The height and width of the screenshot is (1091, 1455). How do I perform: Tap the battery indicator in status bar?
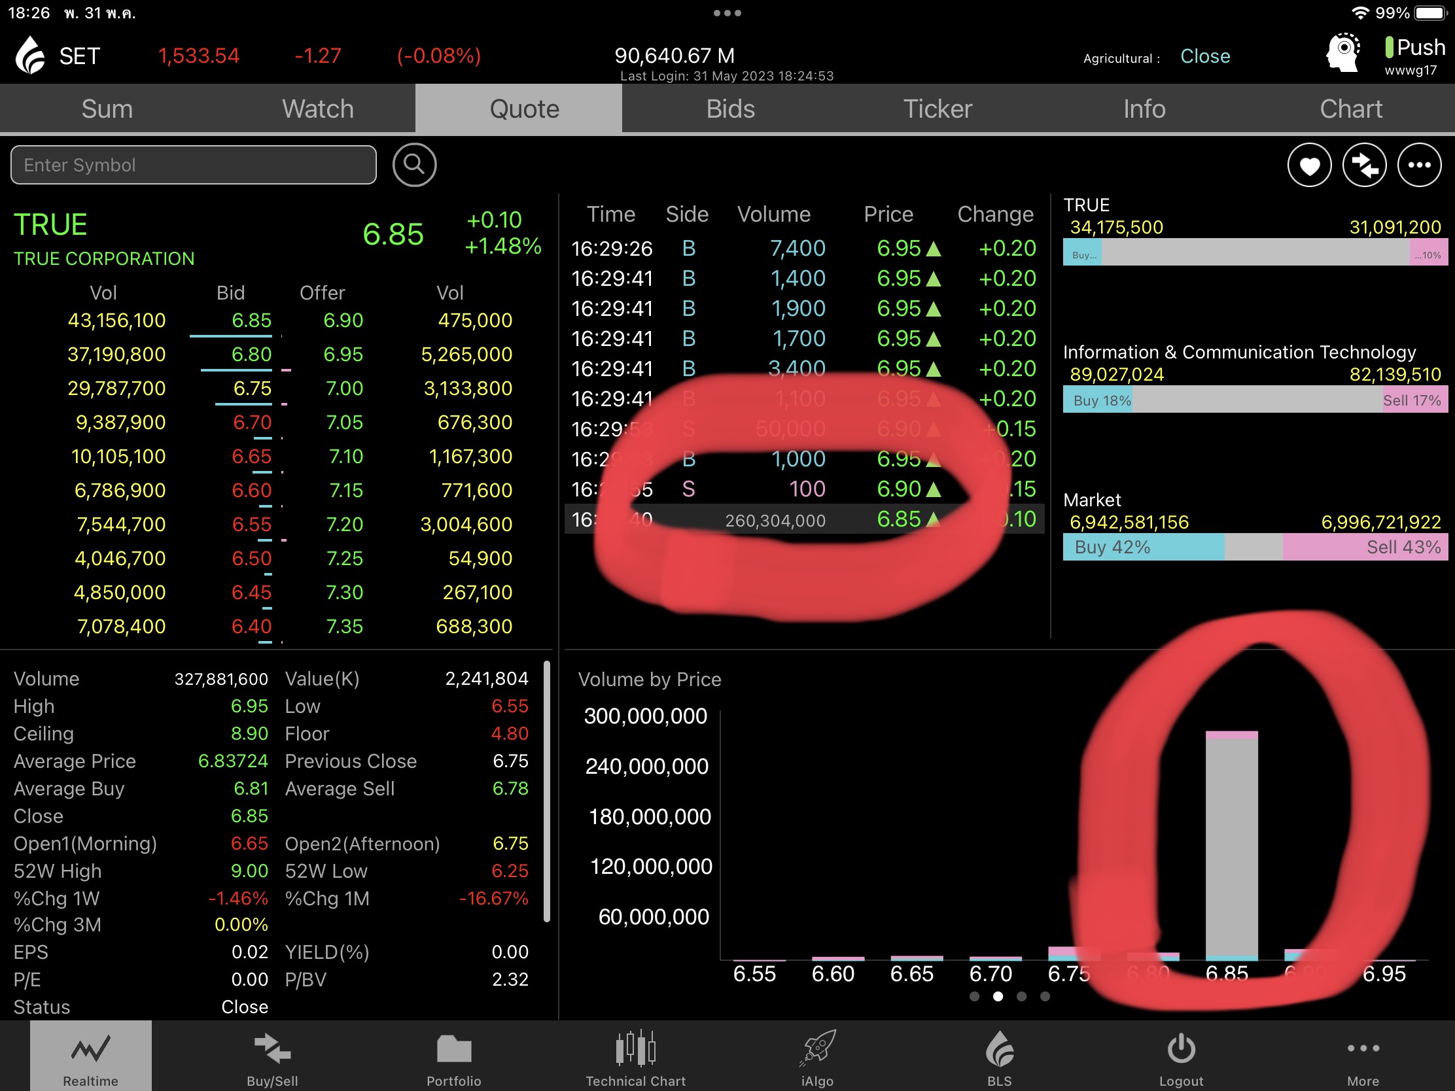click(x=1429, y=13)
